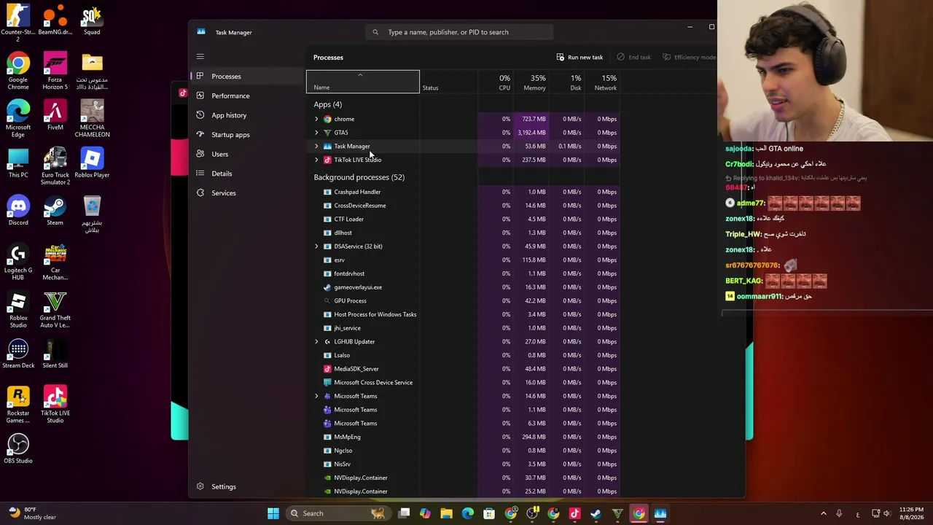The width and height of the screenshot is (933, 525).
Task: Select the BeamNG.drive desktop shortcut
Action: pyautogui.click(x=55, y=20)
